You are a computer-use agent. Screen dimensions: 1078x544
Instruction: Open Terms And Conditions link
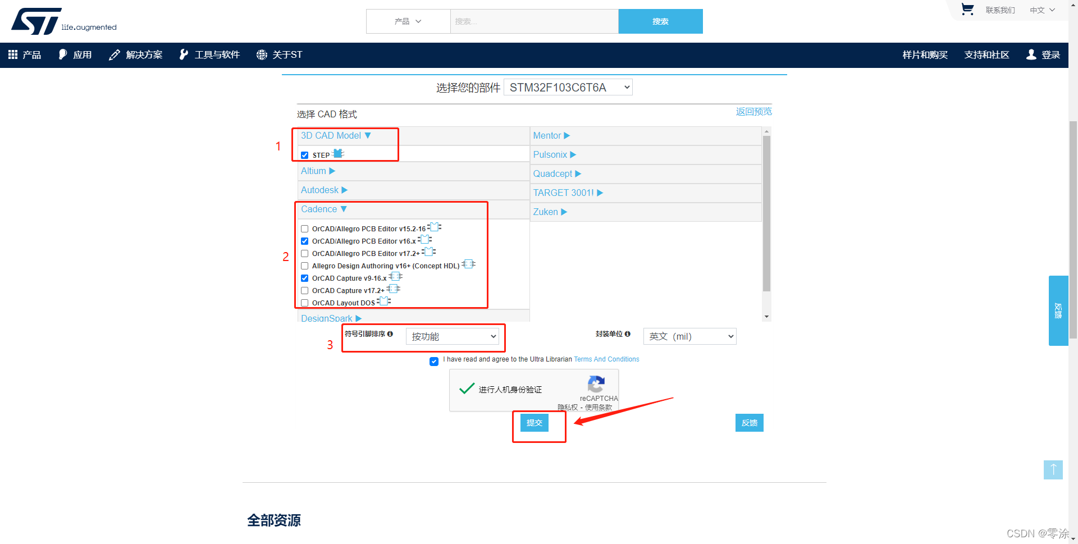[606, 359]
